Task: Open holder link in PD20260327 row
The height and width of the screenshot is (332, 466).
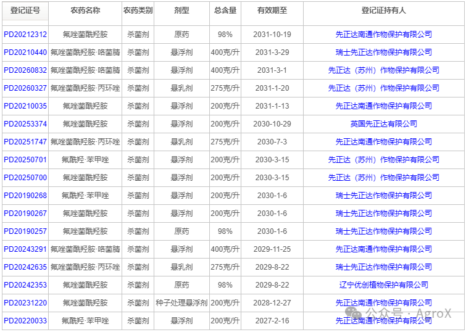Action: click(384, 88)
